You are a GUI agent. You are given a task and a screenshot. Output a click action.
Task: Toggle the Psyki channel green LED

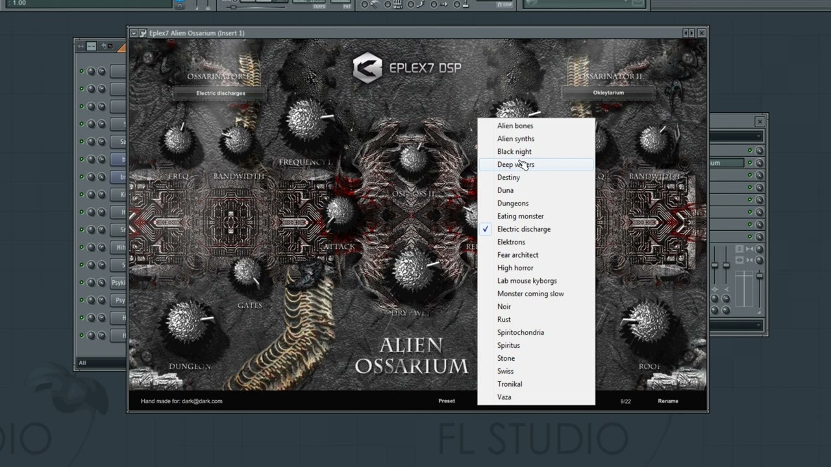click(81, 282)
